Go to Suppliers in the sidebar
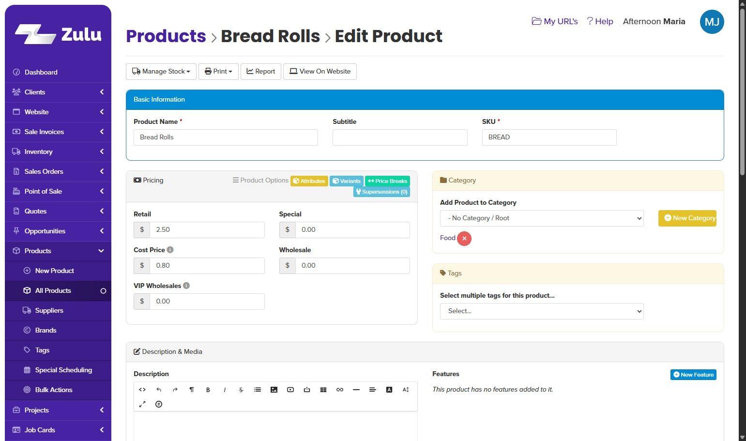The width and height of the screenshot is (746, 441). coord(49,310)
